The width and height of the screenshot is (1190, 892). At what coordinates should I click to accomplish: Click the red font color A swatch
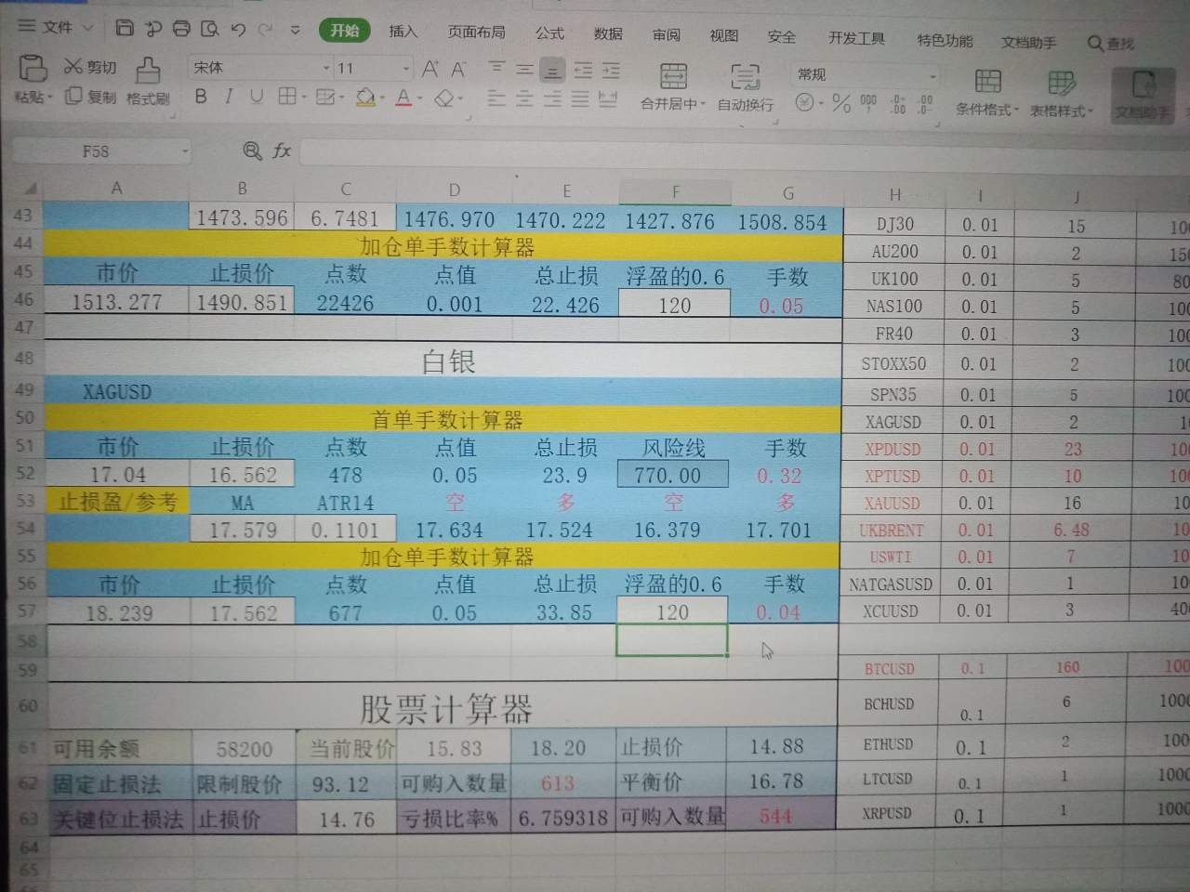[403, 98]
